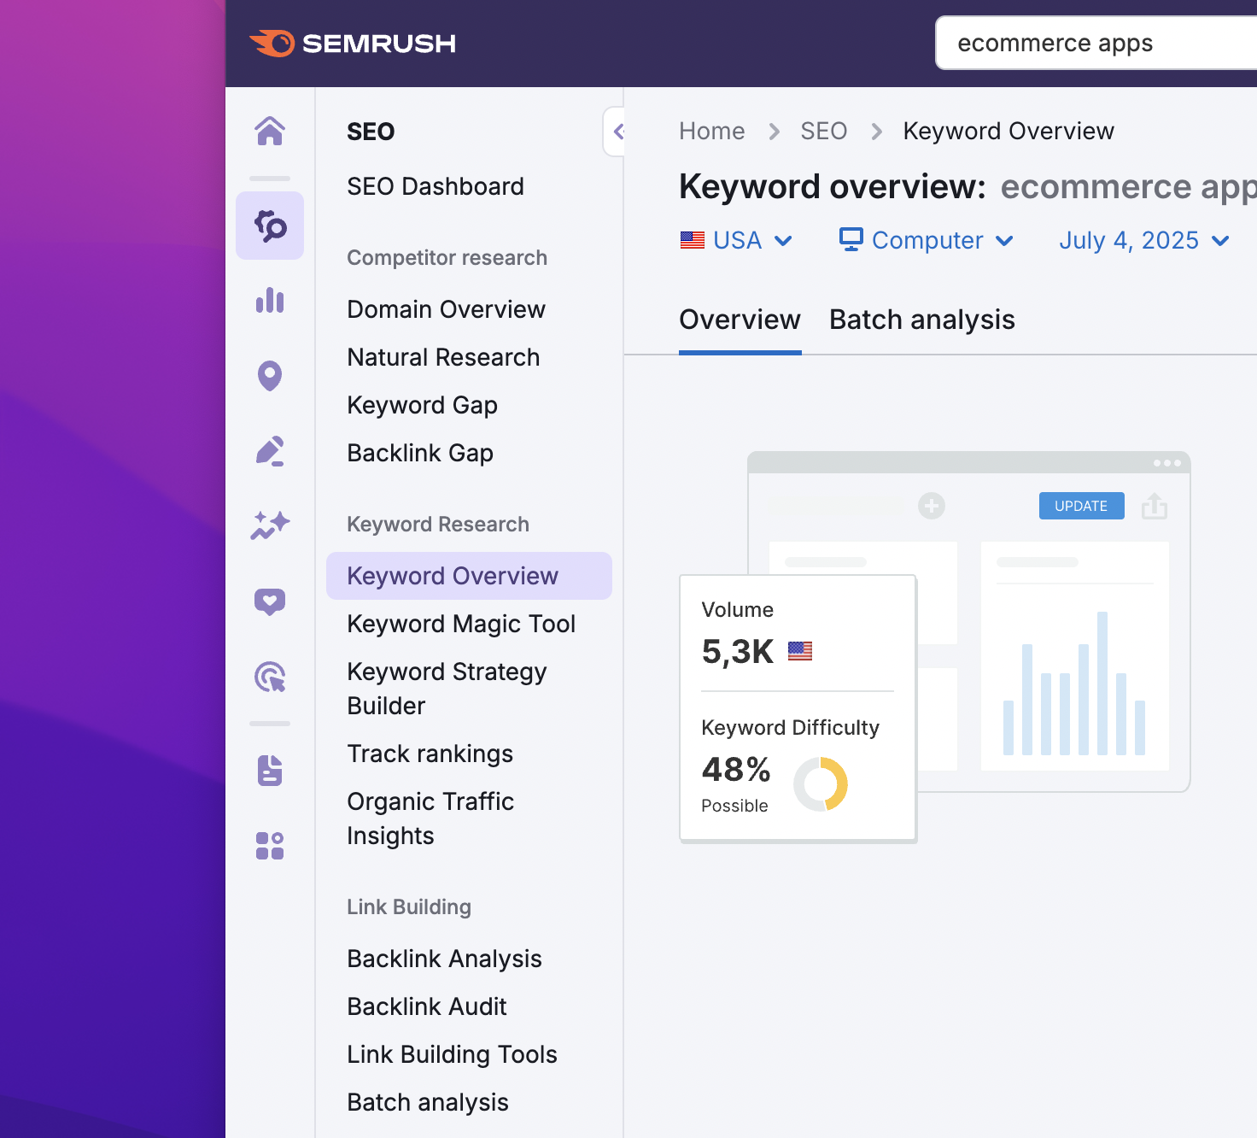
Task: Open the Social heart bubble sidebar icon
Action: coord(270,601)
